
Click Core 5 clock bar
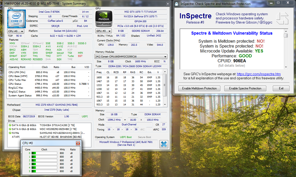pos(44,171)
